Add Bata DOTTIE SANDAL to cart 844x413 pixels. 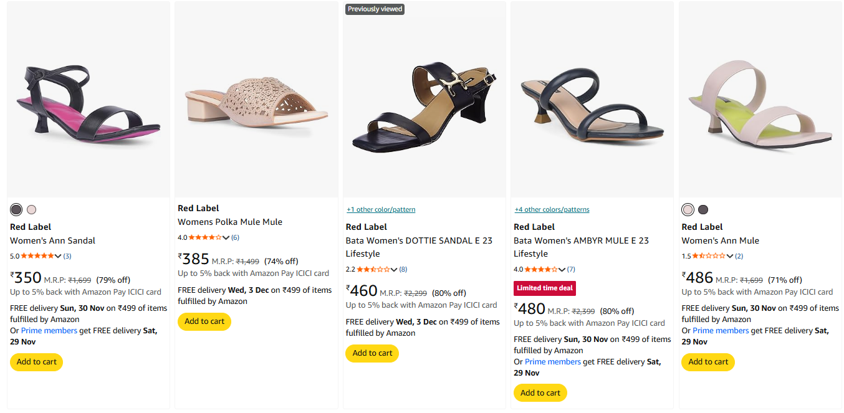pos(372,353)
